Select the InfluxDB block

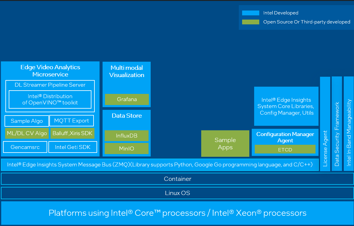click(127, 136)
